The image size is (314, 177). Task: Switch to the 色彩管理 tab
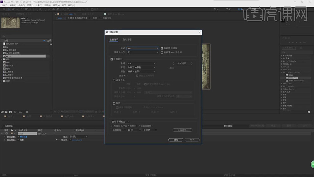127,39
